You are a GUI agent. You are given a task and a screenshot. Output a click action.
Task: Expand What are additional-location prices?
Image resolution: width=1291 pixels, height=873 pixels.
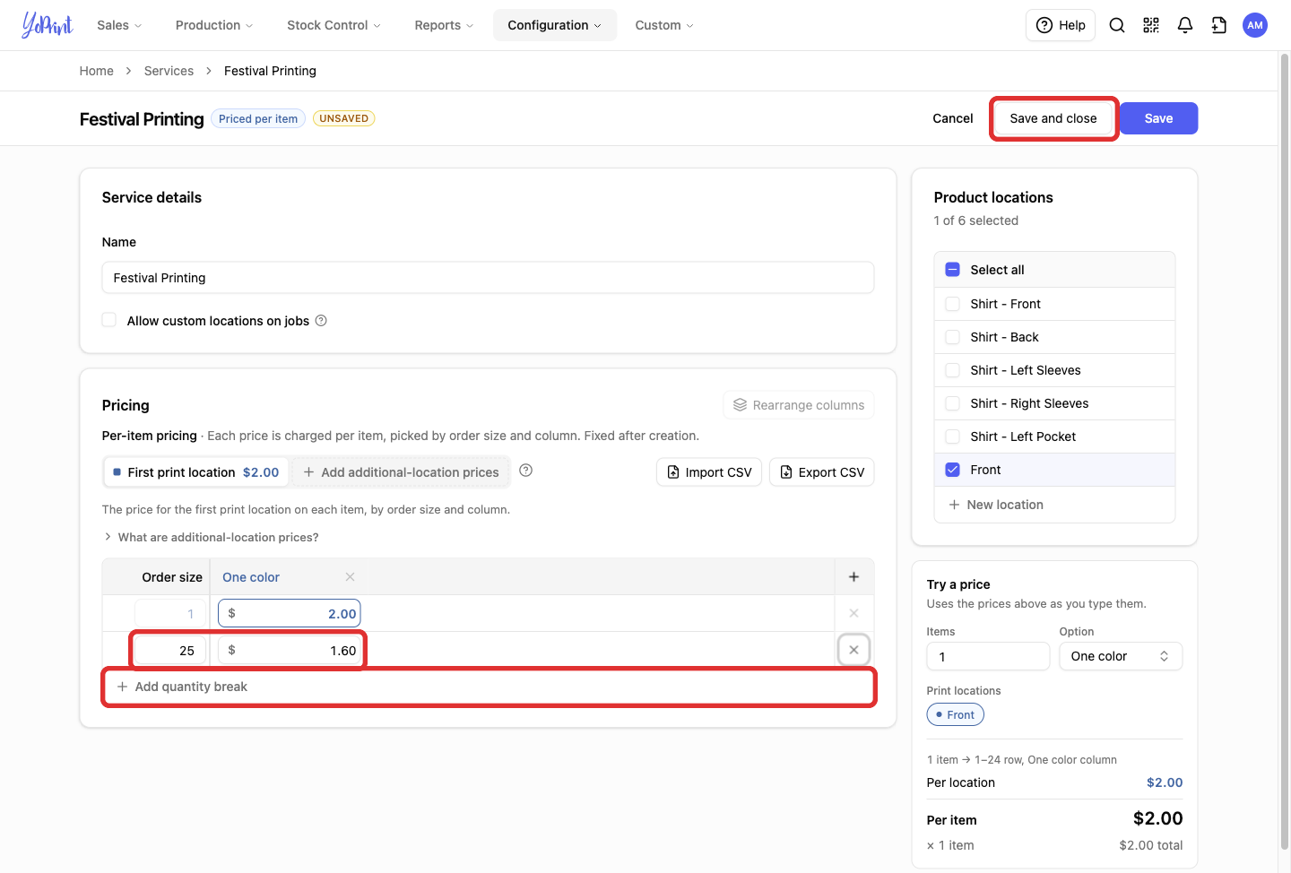point(211,537)
